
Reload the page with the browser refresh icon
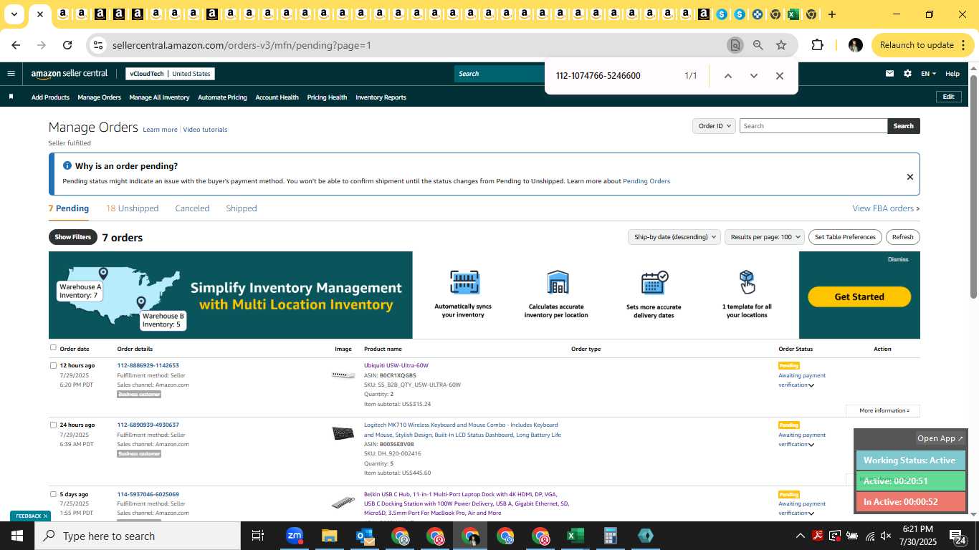pos(67,45)
